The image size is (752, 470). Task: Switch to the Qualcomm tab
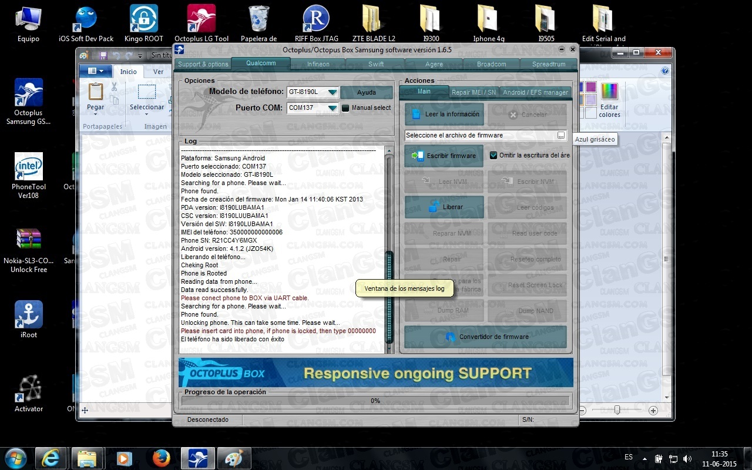pos(261,63)
